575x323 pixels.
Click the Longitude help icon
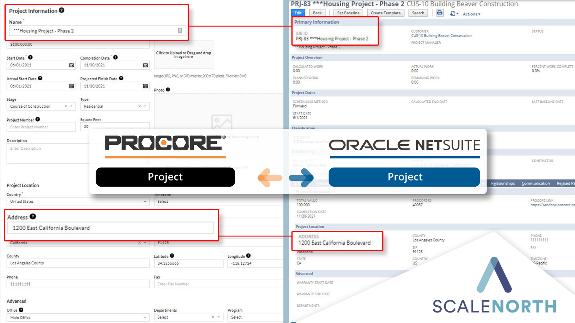[248, 256]
